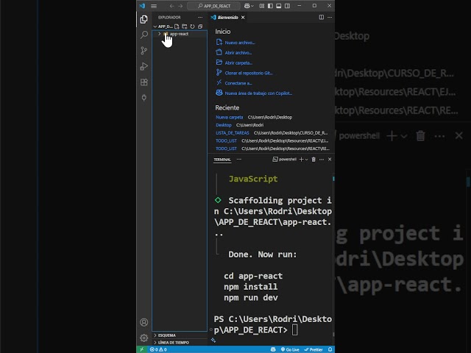The height and width of the screenshot is (353, 471).
Task: Open the hamburger application menu
Action: [154, 6]
